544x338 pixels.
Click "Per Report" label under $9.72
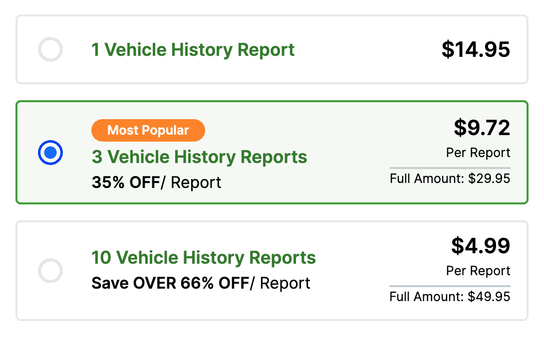click(478, 153)
